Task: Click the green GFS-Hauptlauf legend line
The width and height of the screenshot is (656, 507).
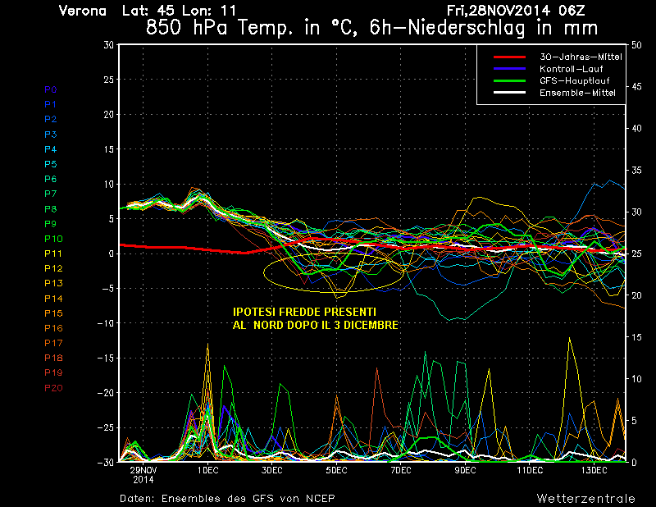Action: pos(509,80)
